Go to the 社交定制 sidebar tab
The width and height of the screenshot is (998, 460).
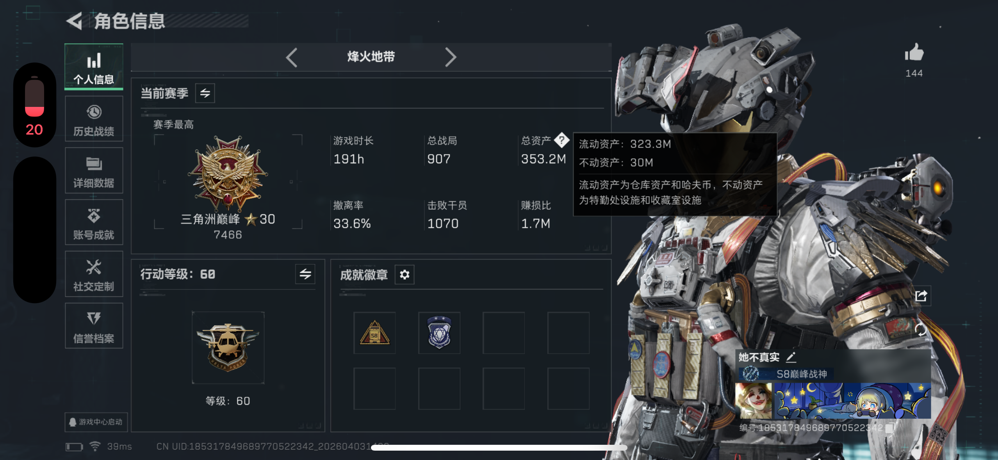[x=94, y=274]
